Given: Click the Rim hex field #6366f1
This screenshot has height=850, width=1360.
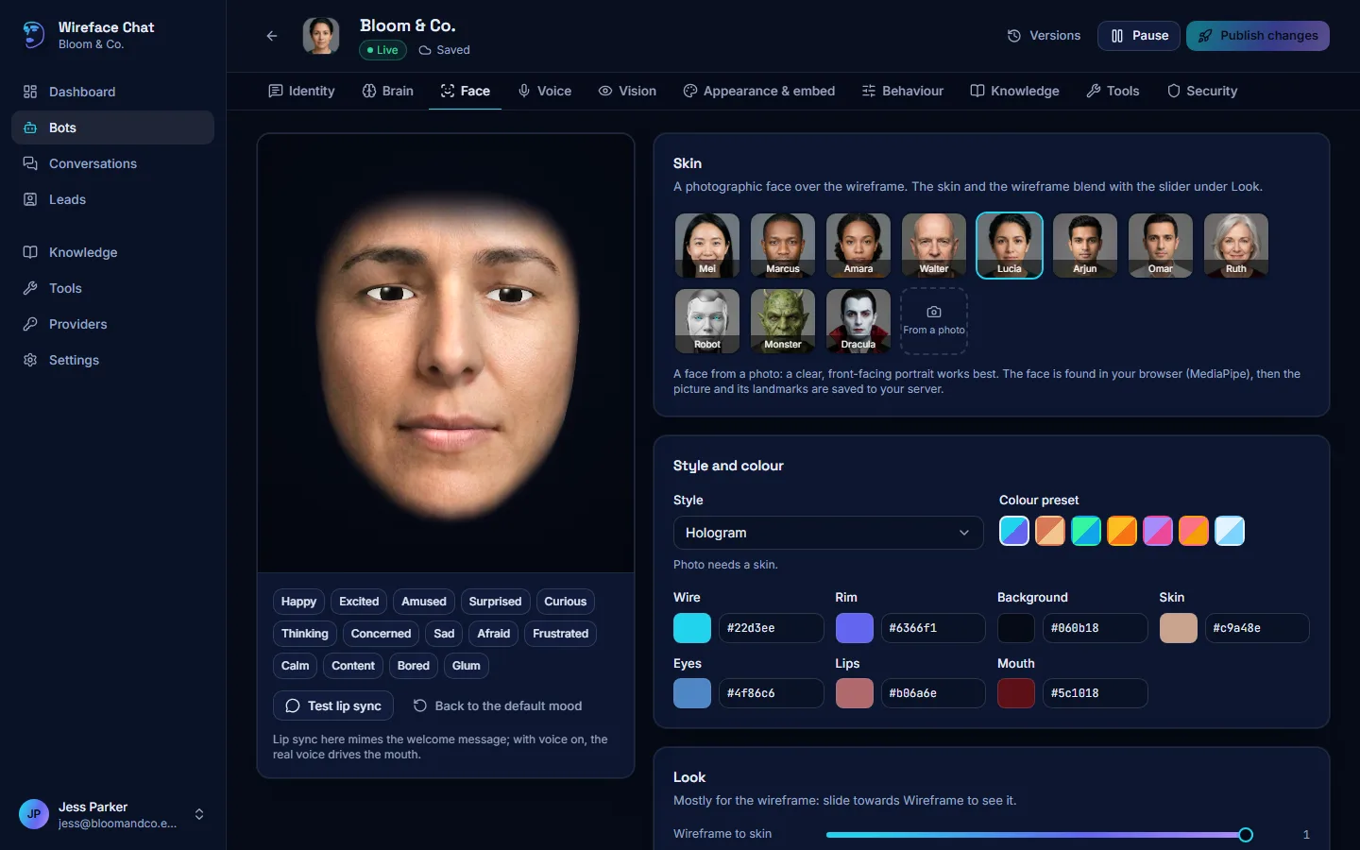Looking at the screenshot, I should (933, 628).
